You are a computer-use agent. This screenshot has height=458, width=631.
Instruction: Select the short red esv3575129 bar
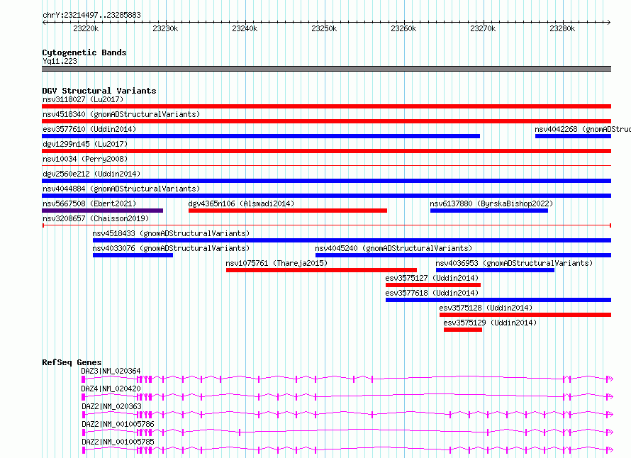pos(463,330)
